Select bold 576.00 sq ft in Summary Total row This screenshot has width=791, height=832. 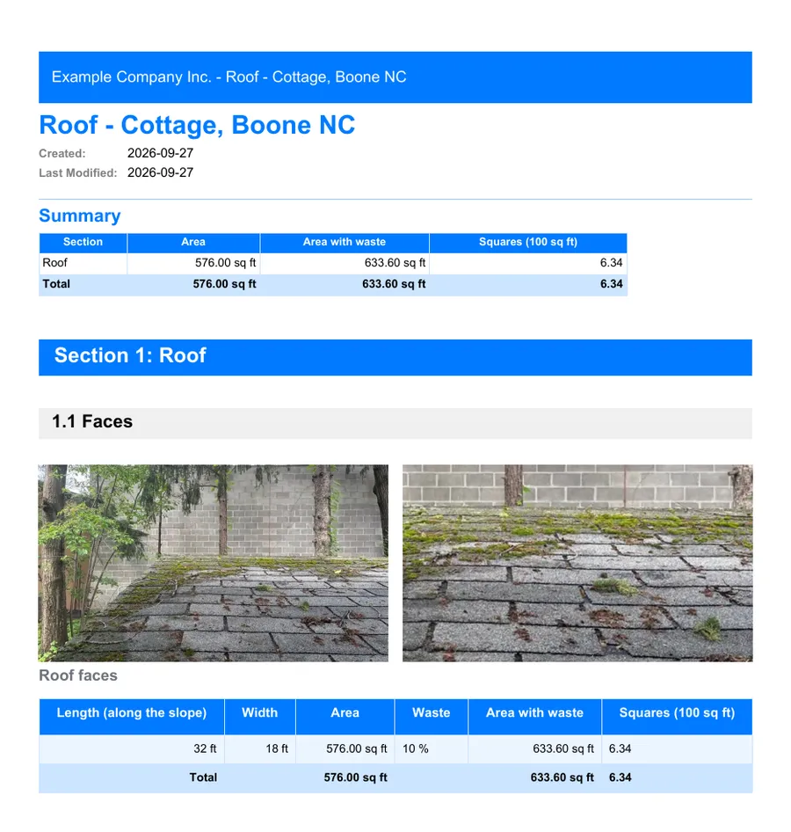click(x=224, y=284)
